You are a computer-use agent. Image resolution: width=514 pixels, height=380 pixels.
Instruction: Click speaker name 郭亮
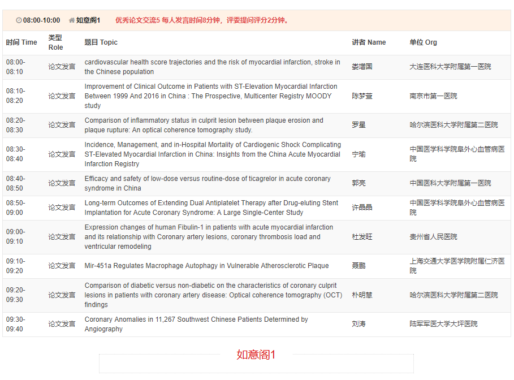pos(358,183)
